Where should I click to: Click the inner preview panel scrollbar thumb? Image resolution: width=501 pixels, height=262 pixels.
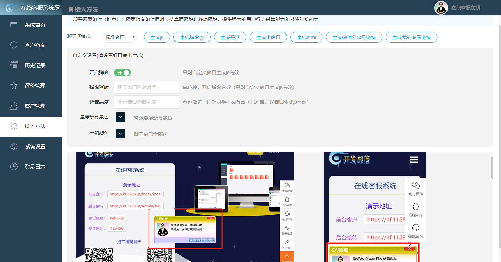[492, 167]
